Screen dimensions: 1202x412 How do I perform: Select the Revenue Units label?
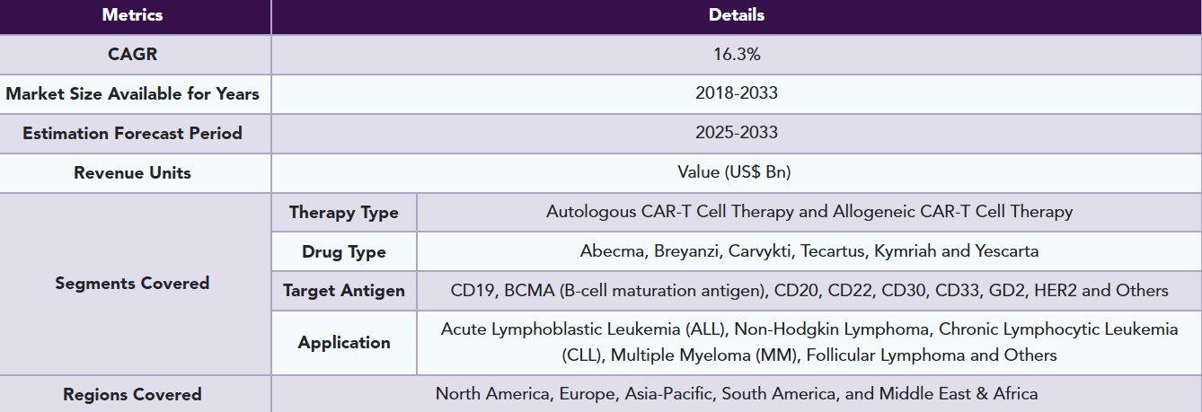click(x=133, y=172)
